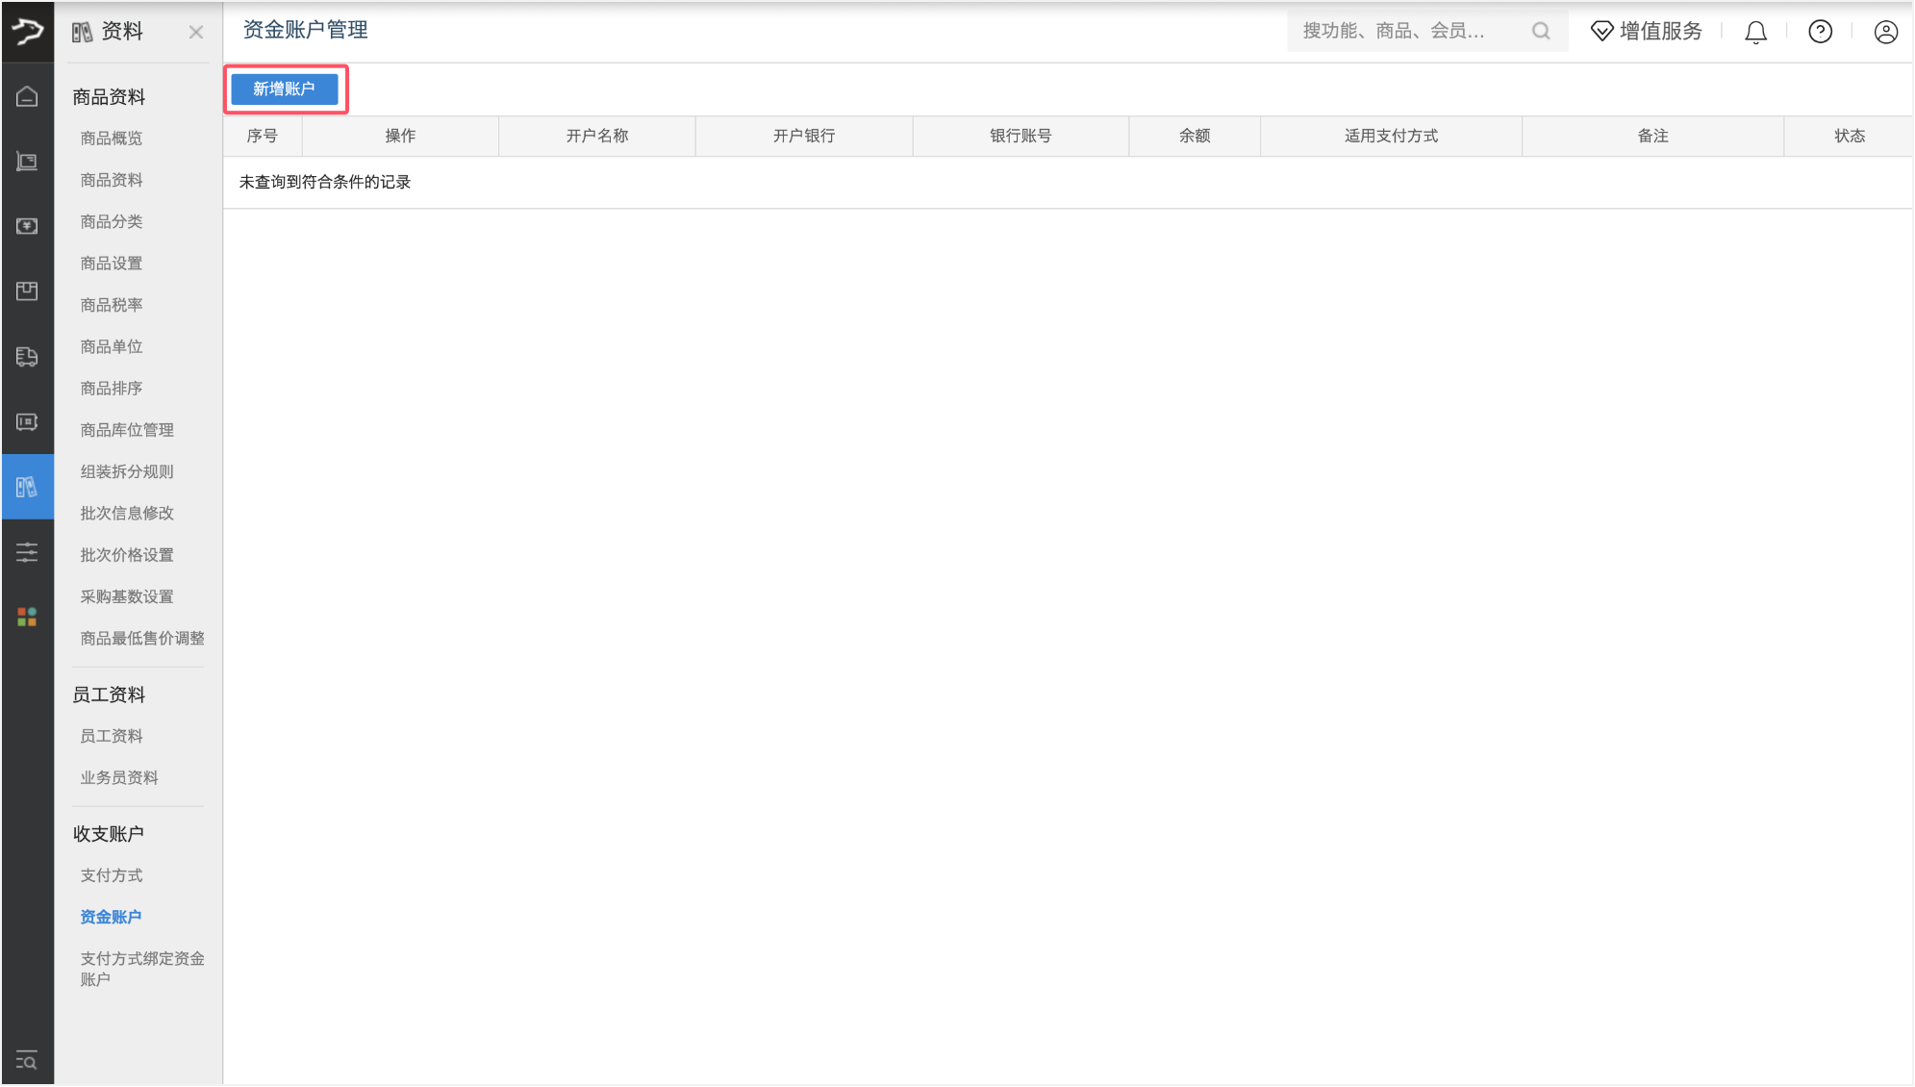Image resolution: width=1915 pixels, height=1087 pixels.
Task: Click the notification bell icon
Action: (1755, 32)
